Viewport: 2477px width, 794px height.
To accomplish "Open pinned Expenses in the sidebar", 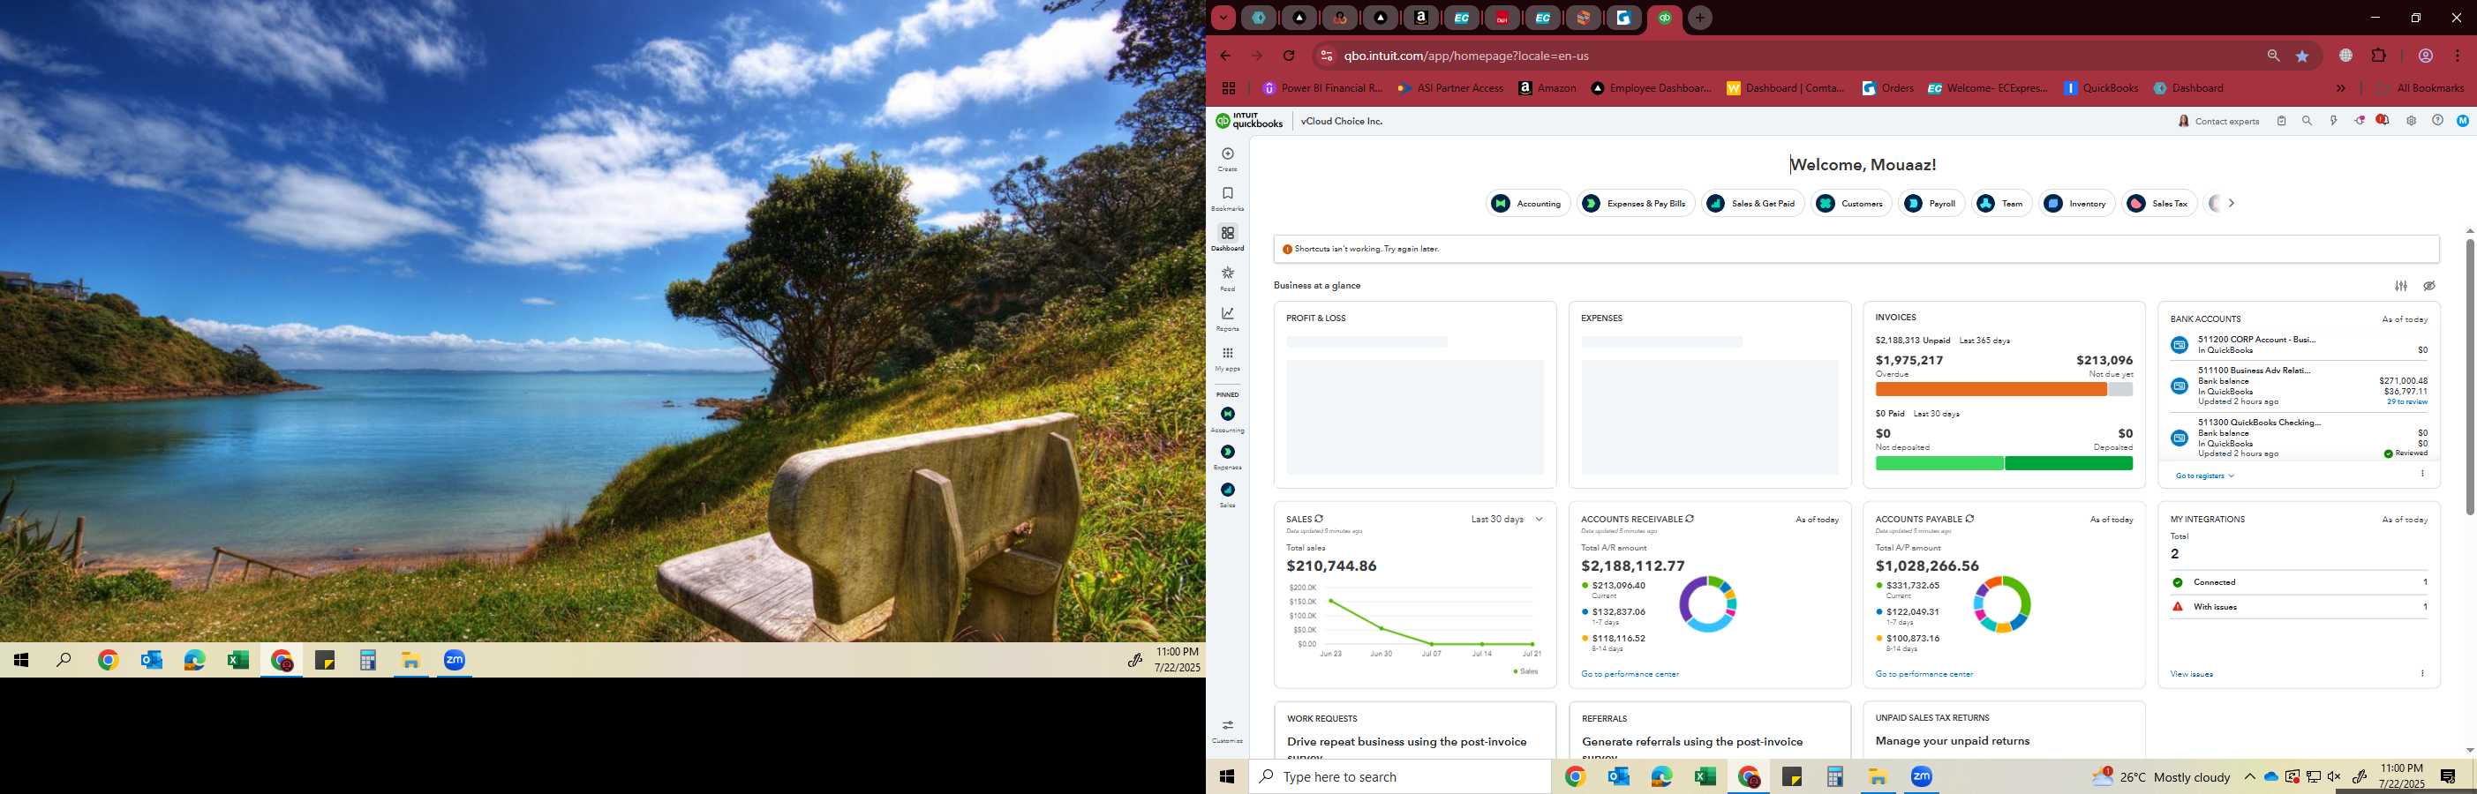I will [1227, 458].
